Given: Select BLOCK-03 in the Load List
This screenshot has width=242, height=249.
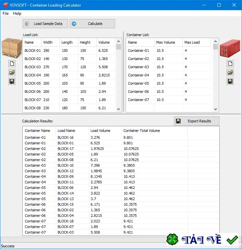Looking at the screenshot, I should (x=69, y=67).
